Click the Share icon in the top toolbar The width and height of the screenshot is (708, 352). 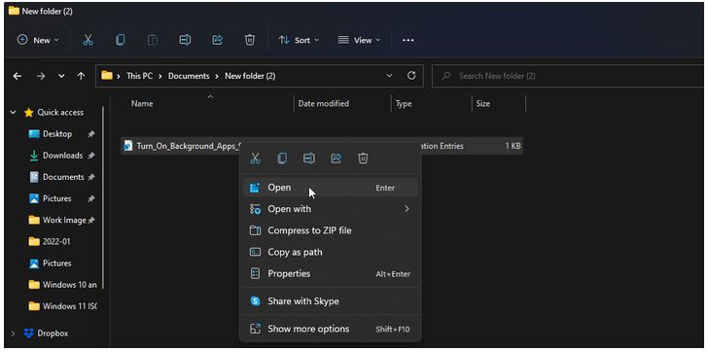pos(217,40)
